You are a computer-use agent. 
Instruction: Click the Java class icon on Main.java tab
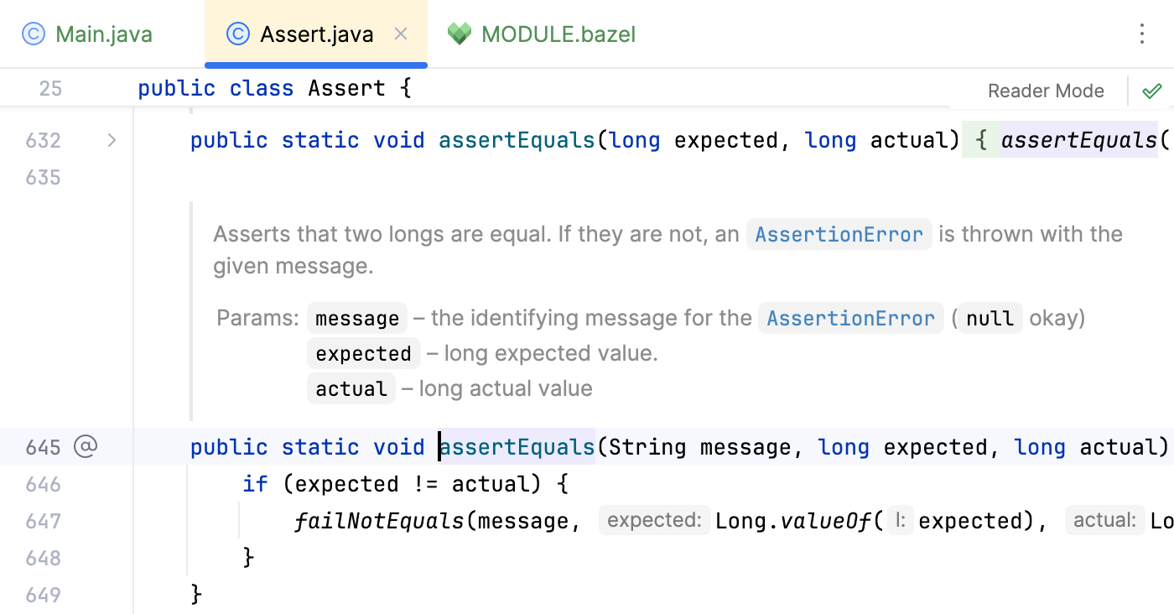pyautogui.click(x=33, y=34)
